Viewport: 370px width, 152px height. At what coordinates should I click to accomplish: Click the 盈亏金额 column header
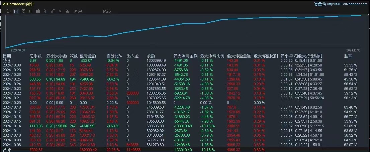tap(88, 56)
